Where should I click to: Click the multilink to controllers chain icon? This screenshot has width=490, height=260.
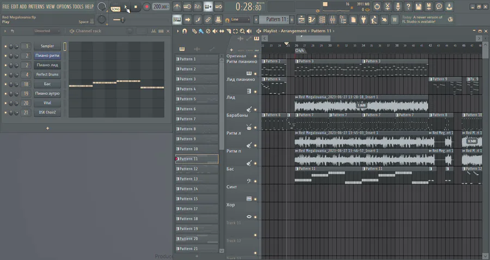tap(208, 20)
